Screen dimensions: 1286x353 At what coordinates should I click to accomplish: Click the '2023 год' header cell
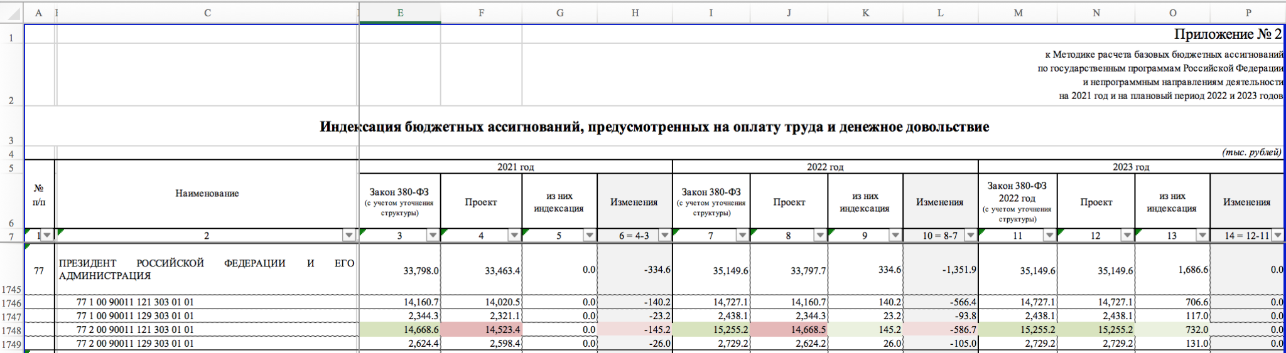click(1132, 167)
